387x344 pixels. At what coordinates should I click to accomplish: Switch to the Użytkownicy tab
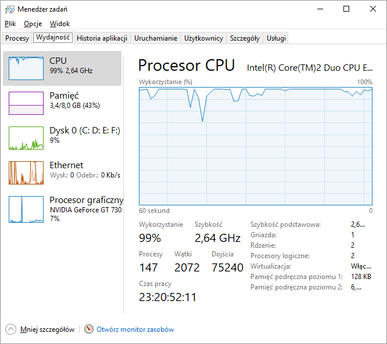point(203,38)
